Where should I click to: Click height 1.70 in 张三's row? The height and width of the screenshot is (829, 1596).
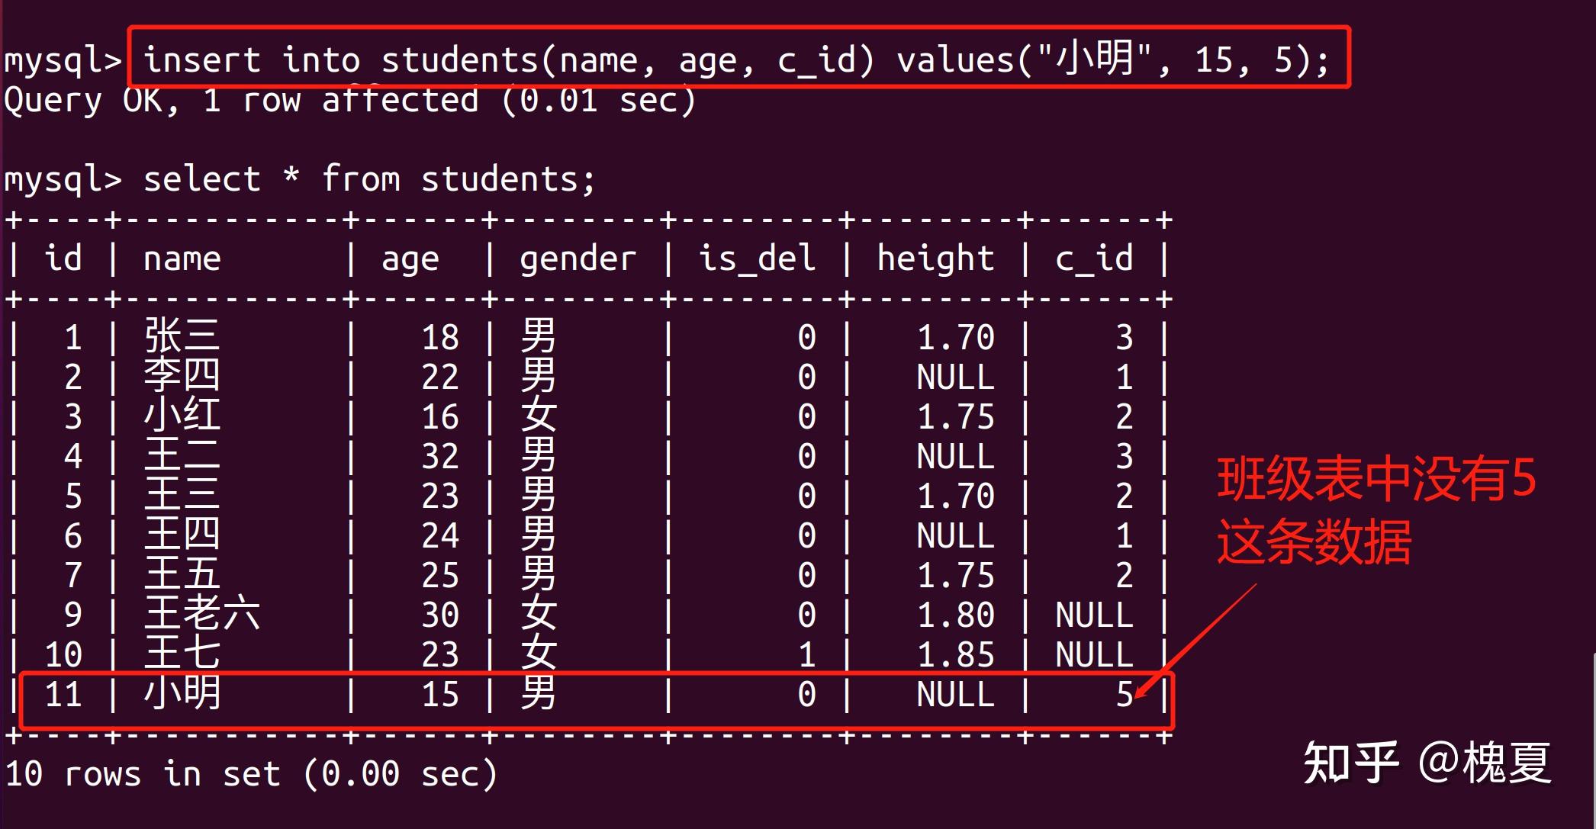(x=955, y=337)
